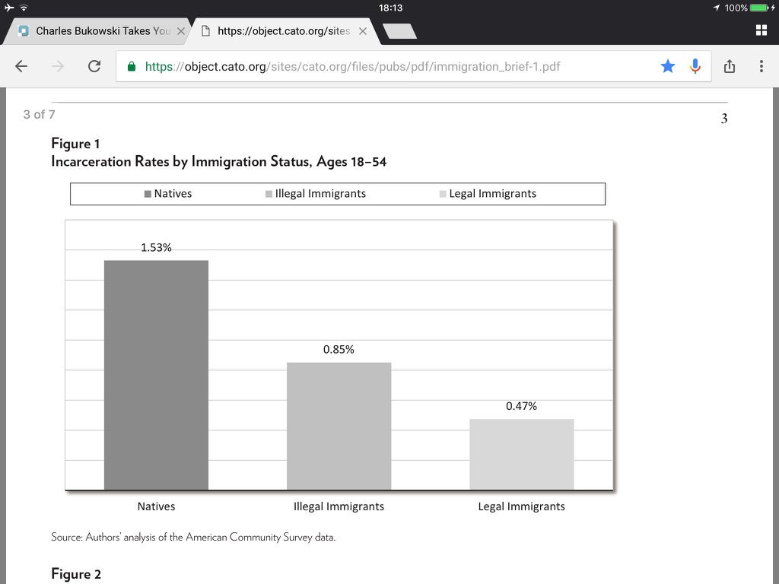Go back with the back arrow
Screen dimensions: 779x584
[21, 66]
